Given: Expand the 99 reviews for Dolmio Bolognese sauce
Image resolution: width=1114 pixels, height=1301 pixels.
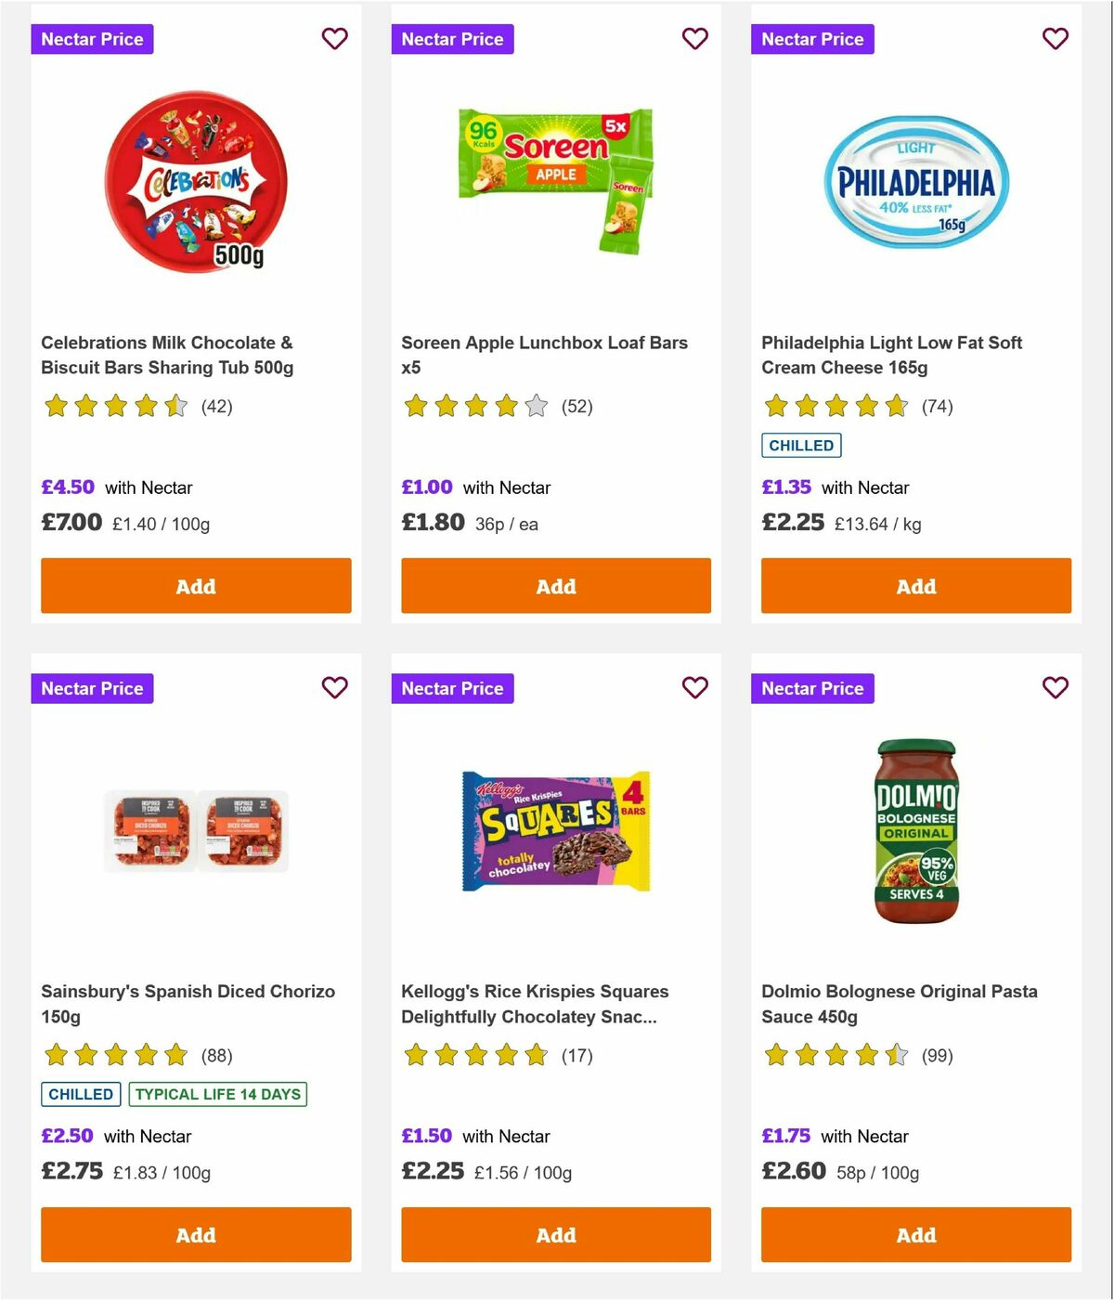Looking at the screenshot, I should (933, 1055).
